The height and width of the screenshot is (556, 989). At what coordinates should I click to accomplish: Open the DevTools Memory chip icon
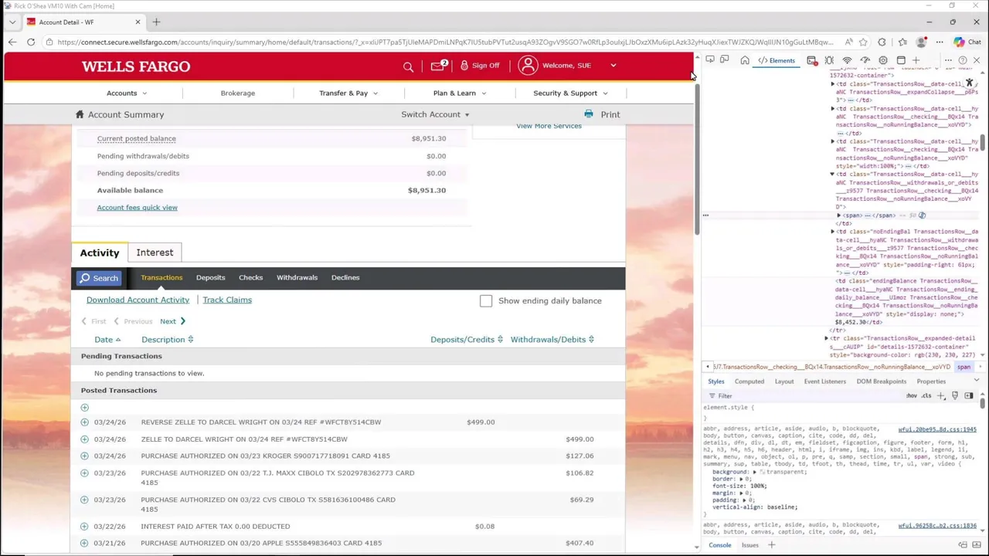(x=883, y=60)
